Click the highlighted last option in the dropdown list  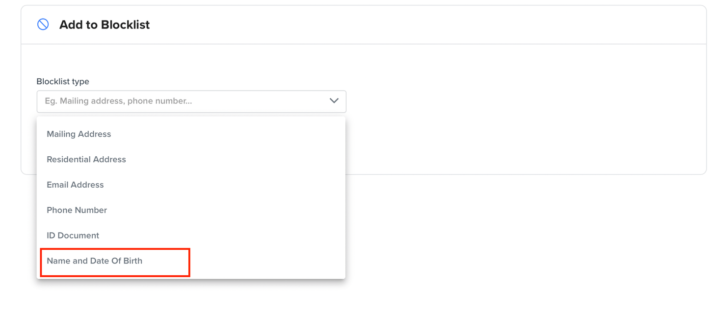pos(191,261)
